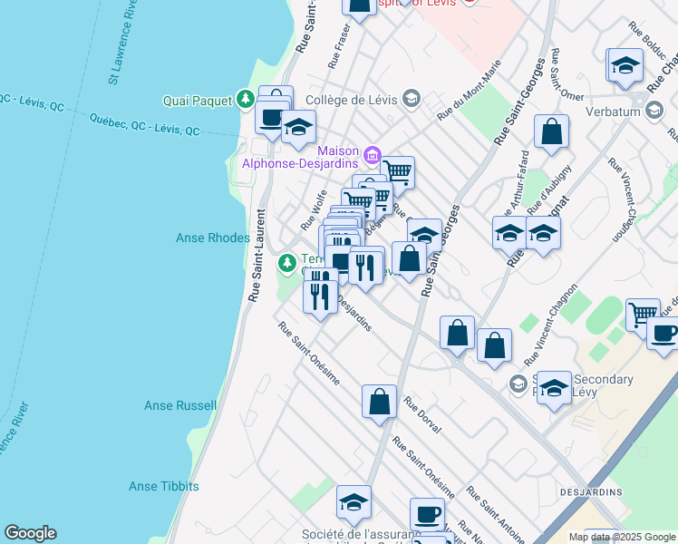
Task: Select the coffee cup marker beside Quai Paquet
Action: point(271,121)
